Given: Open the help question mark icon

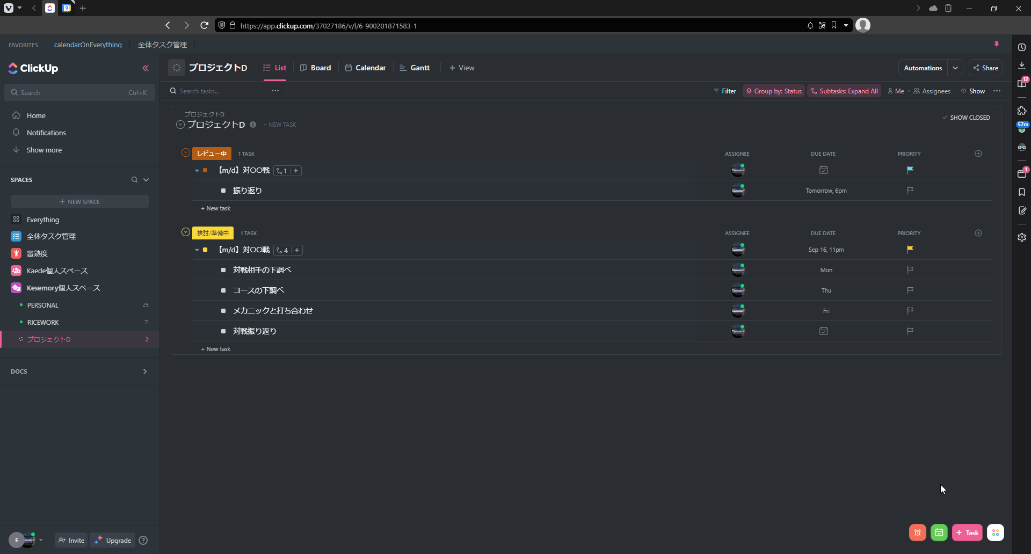Looking at the screenshot, I should coord(143,541).
